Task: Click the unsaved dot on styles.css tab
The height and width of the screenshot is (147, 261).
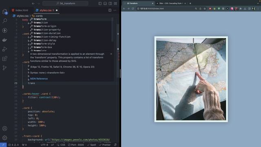Action: coord(57,10)
